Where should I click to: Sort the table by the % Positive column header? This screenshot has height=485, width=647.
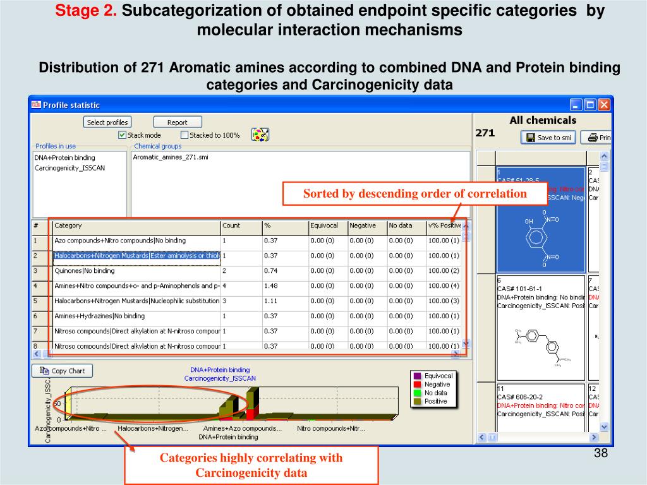click(x=444, y=225)
